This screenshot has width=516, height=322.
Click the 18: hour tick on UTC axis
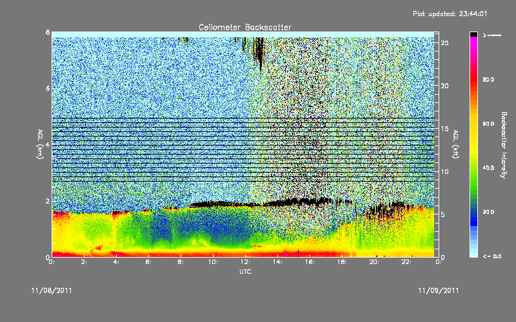coord(342,262)
